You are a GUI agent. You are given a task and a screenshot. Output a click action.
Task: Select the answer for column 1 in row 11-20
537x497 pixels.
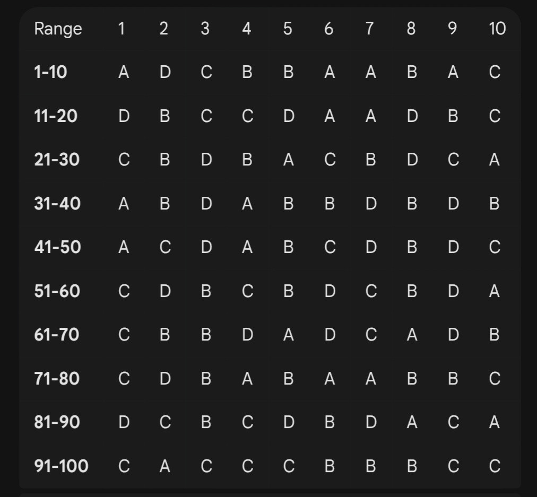pyautogui.click(x=124, y=116)
